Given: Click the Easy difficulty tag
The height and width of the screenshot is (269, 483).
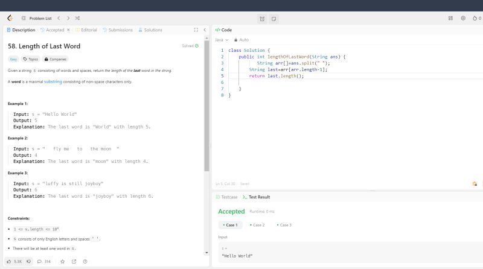Looking at the screenshot, I should 13,59.
